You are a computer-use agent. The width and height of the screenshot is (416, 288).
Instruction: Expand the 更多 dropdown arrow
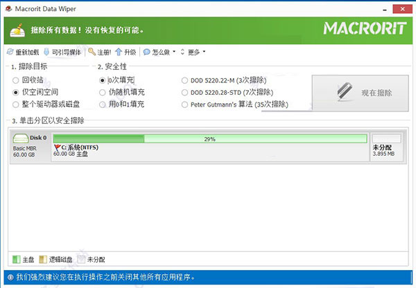click(204, 52)
